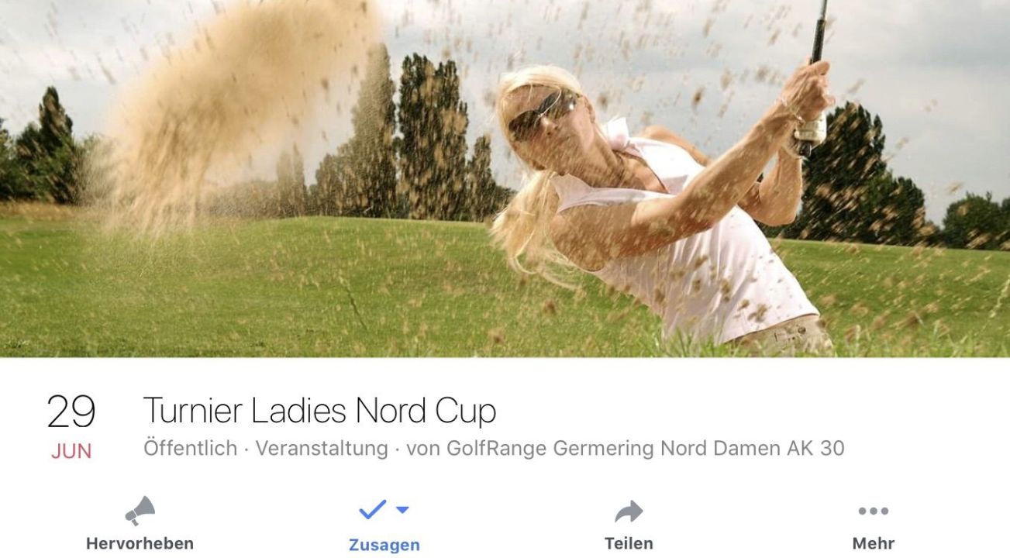Tap the JUN month label
The height and width of the screenshot is (558, 1010).
(71, 452)
